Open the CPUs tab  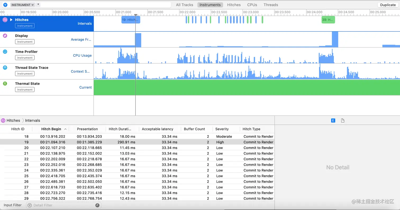point(252,5)
